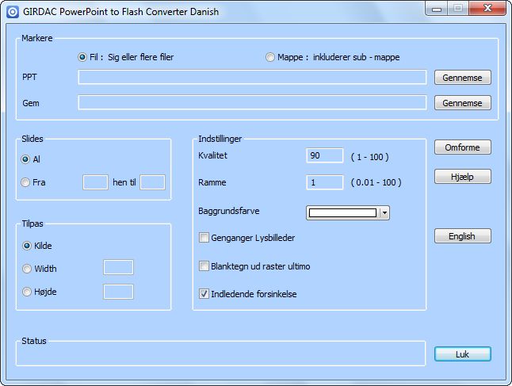
Task: Select the Mappe include sub-folder radio
Action: (270, 57)
